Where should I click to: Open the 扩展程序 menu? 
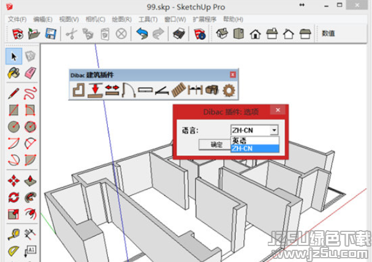coord(205,19)
